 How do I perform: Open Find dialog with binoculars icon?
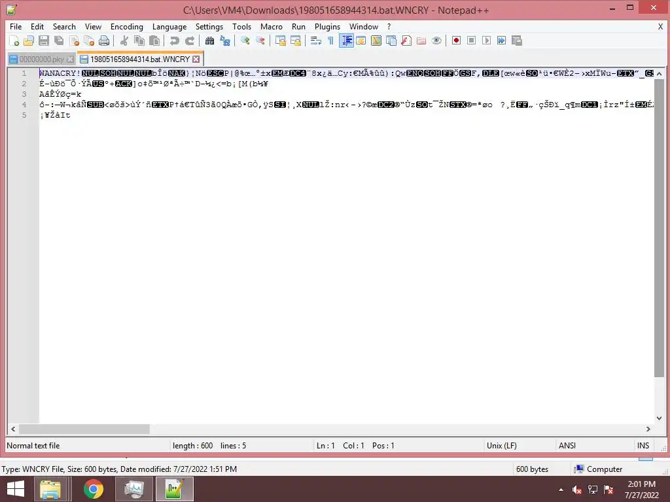[x=209, y=41]
